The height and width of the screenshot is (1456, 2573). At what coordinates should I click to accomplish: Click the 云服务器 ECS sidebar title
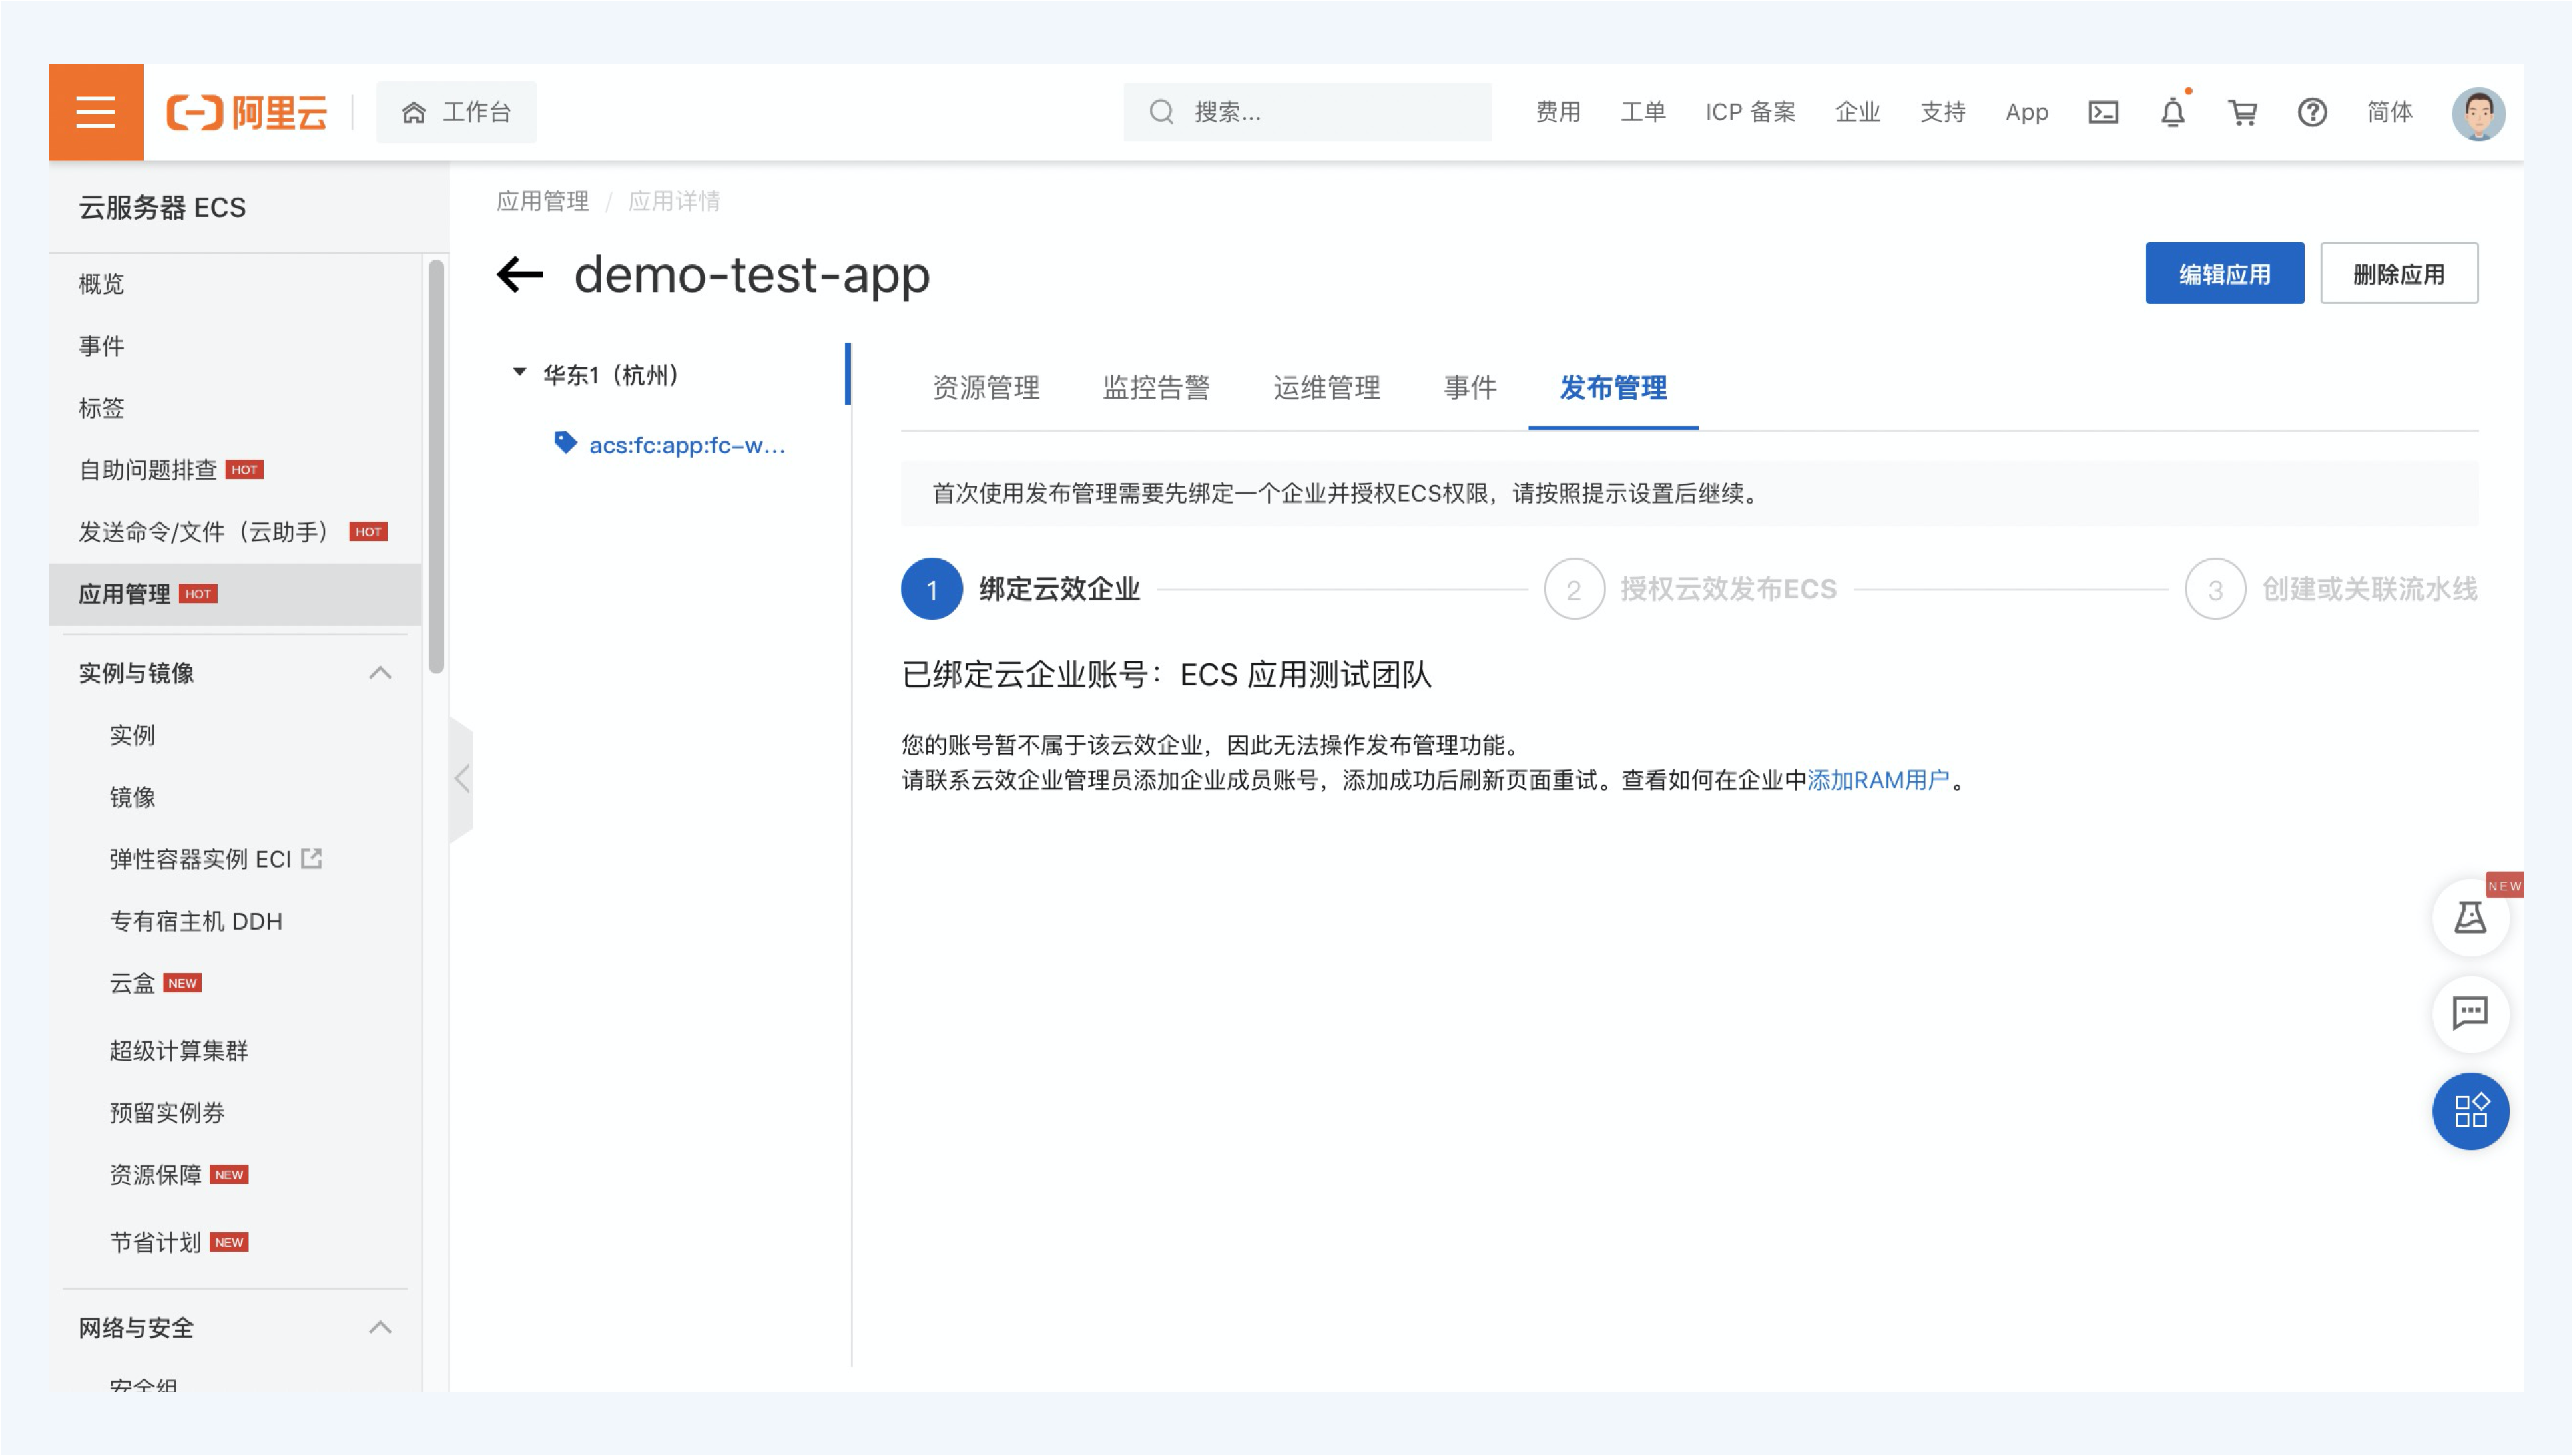pos(162,207)
